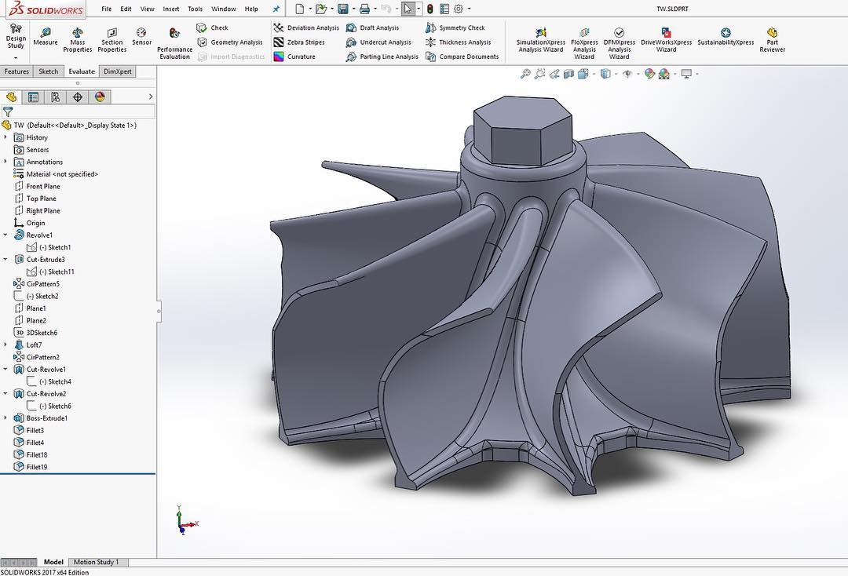Toggle the Hide/Show Items eye icon
The image size is (848, 576).
(x=627, y=74)
